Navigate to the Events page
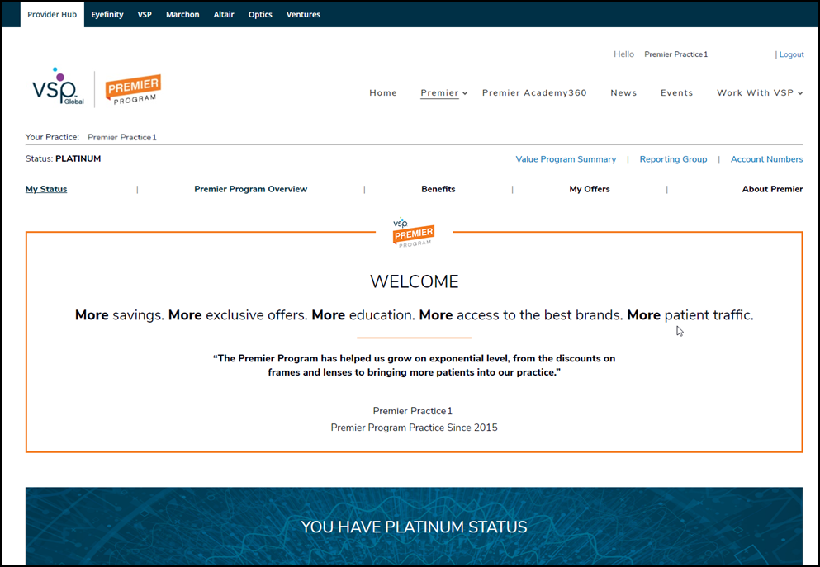The image size is (820, 567). coord(676,92)
